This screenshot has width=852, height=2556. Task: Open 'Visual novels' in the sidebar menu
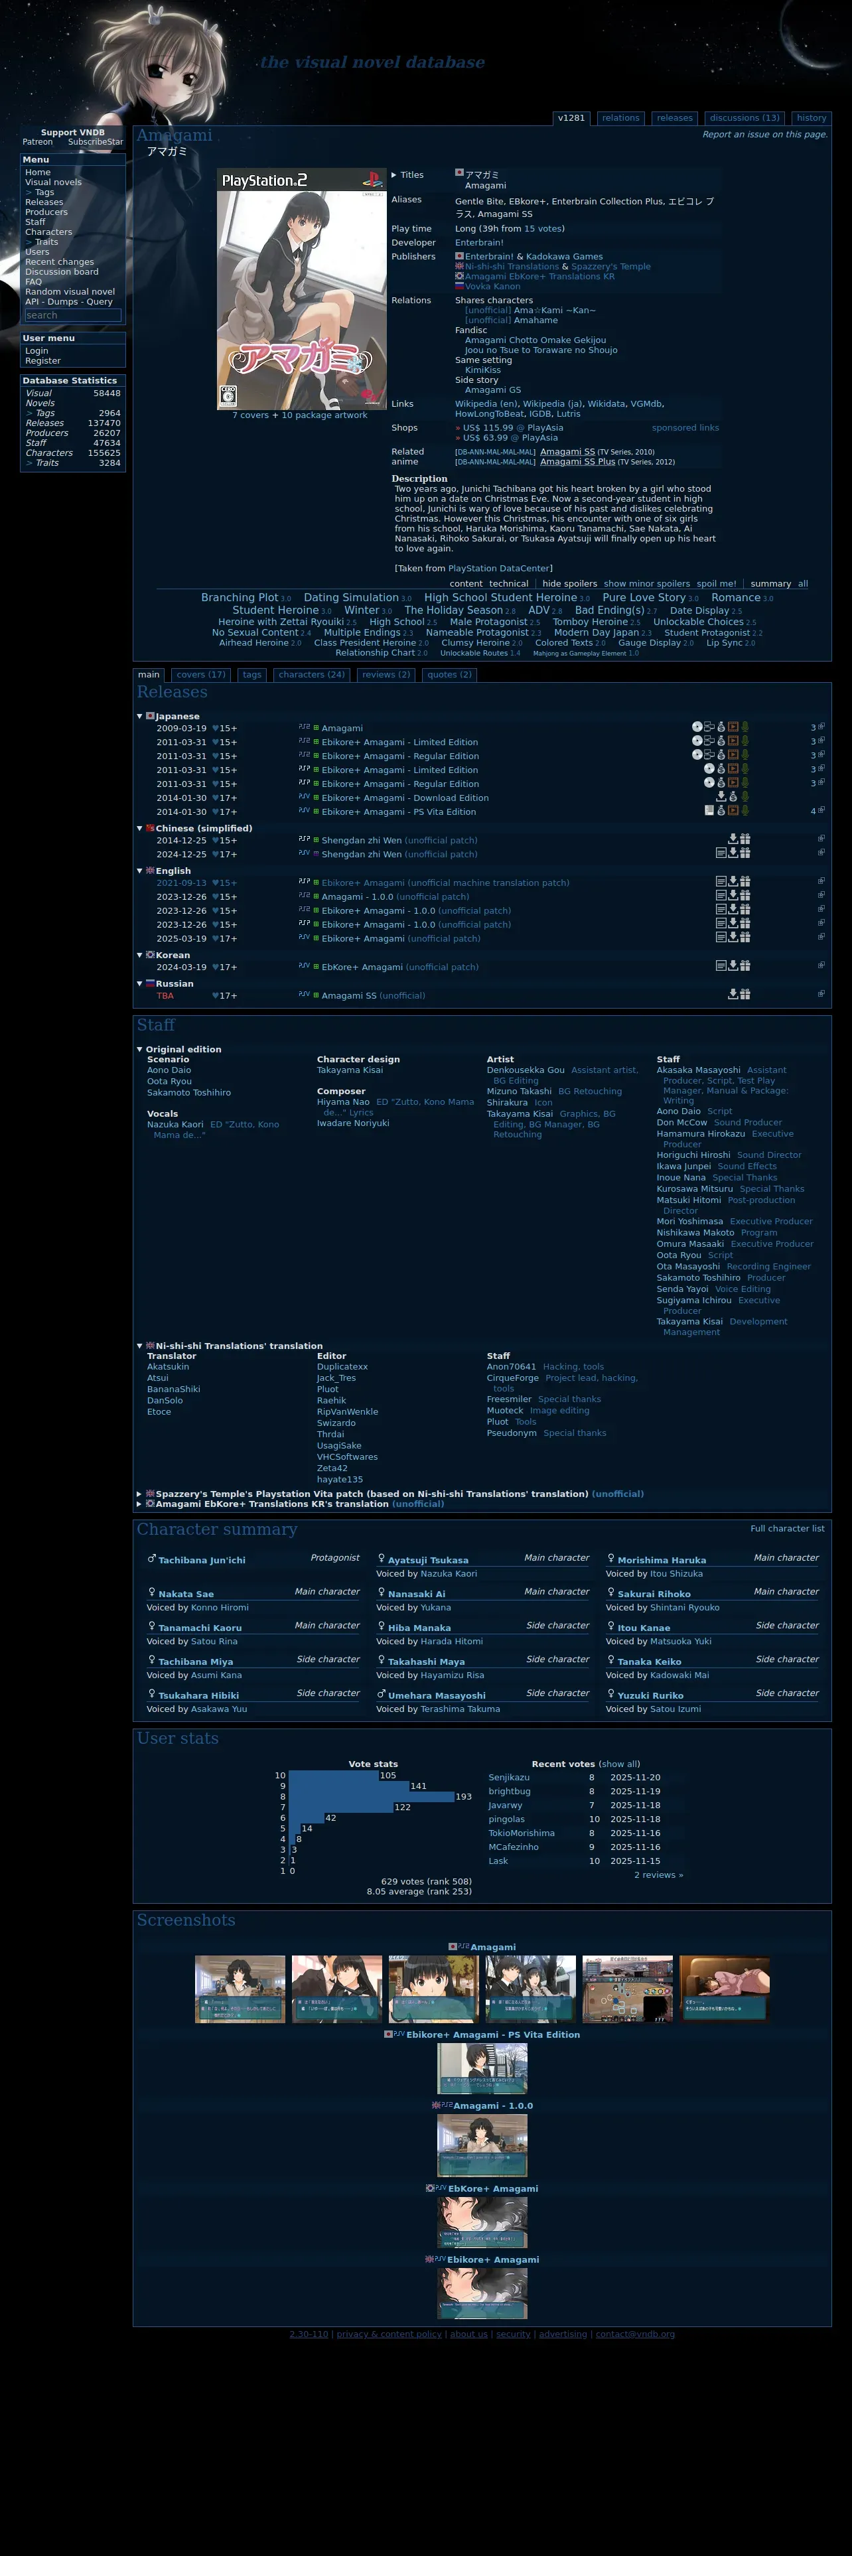pyautogui.click(x=54, y=182)
